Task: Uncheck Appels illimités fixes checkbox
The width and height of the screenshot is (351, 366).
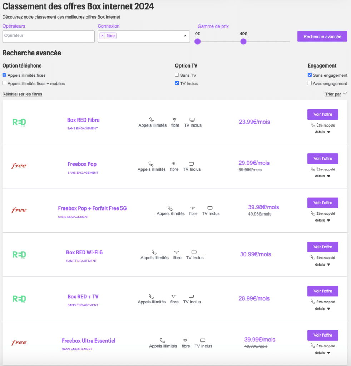Action: (5, 75)
